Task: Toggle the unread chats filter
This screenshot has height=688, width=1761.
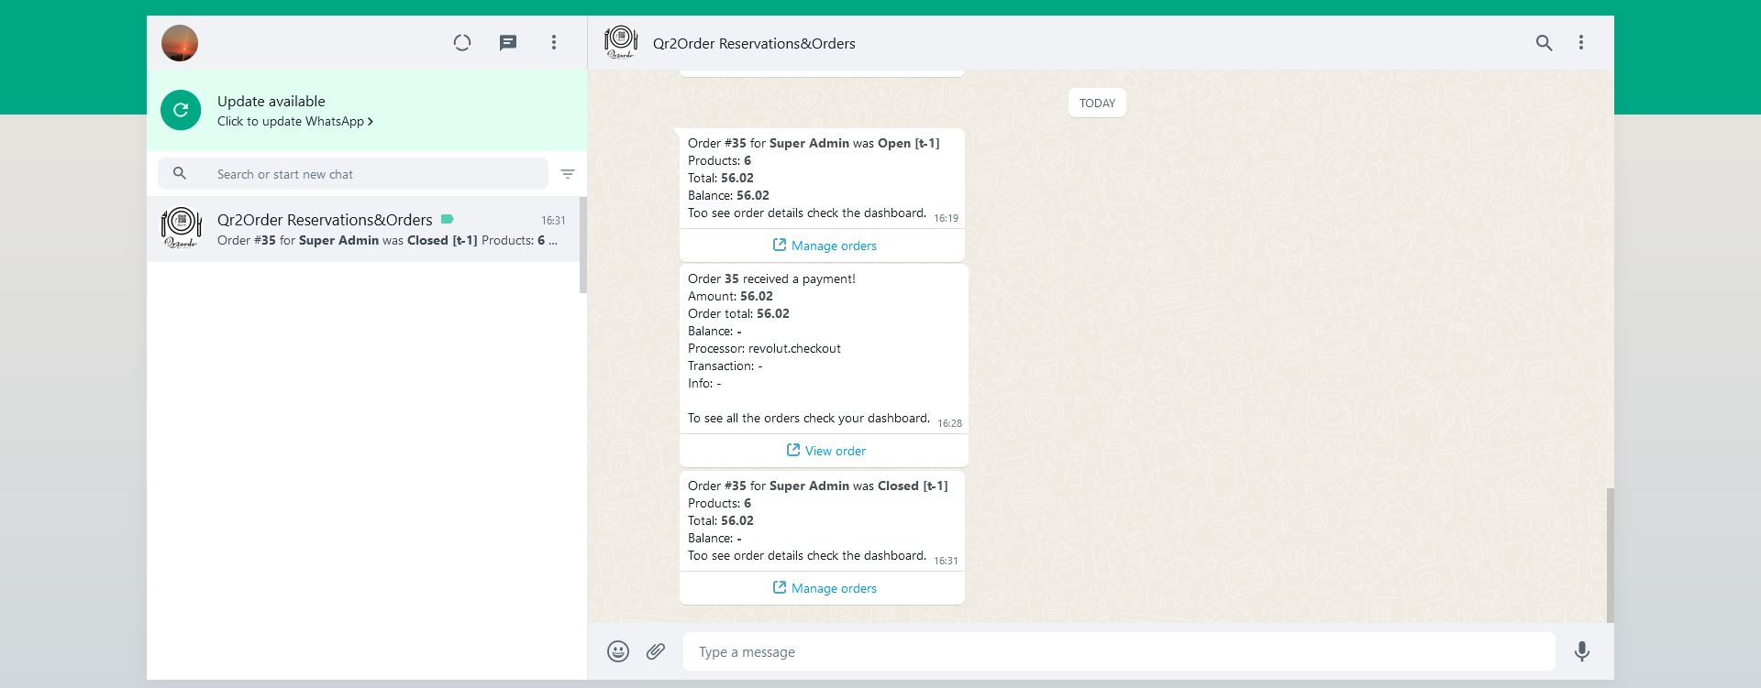Action: coord(568,174)
